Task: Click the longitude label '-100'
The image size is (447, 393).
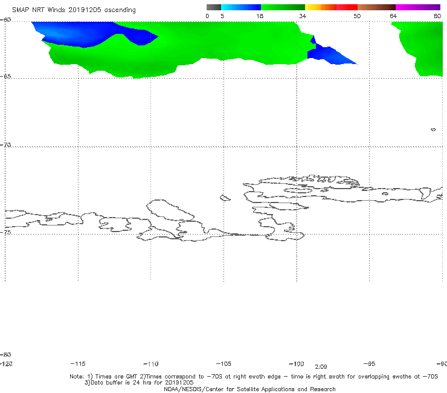Action: coord(296,363)
